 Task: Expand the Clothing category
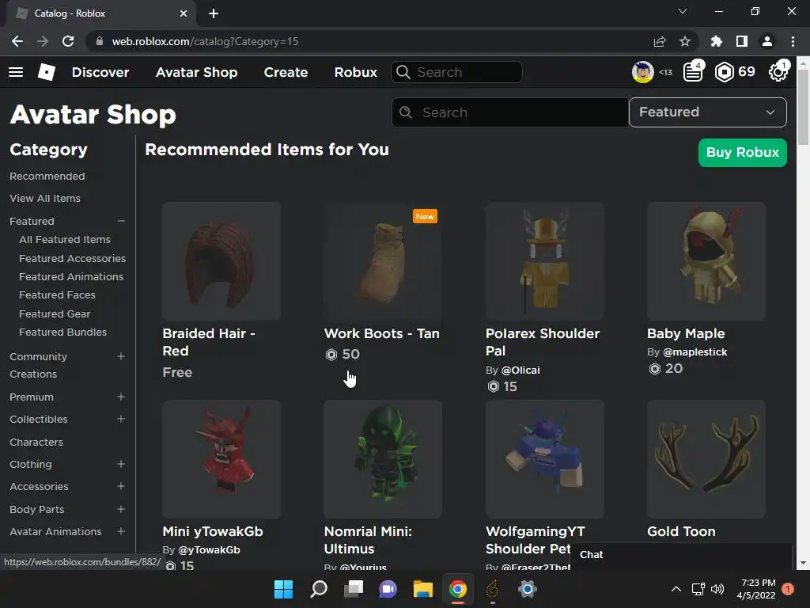(x=121, y=464)
